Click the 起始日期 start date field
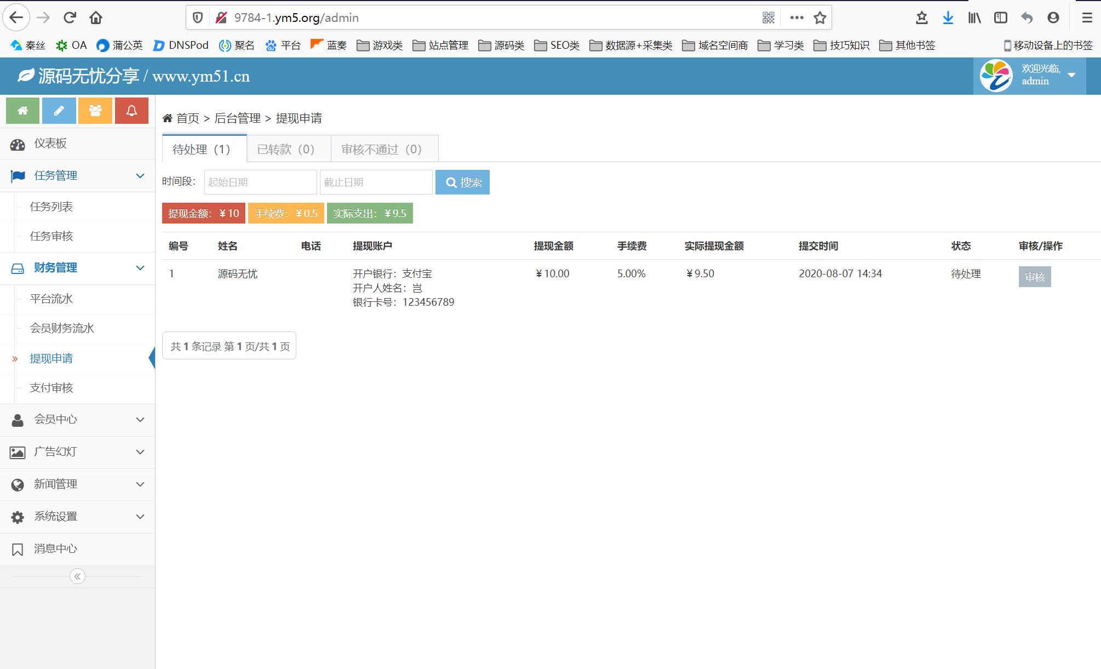Image resolution: width=1101 pixels, height=669 pixels. (260, 182)
